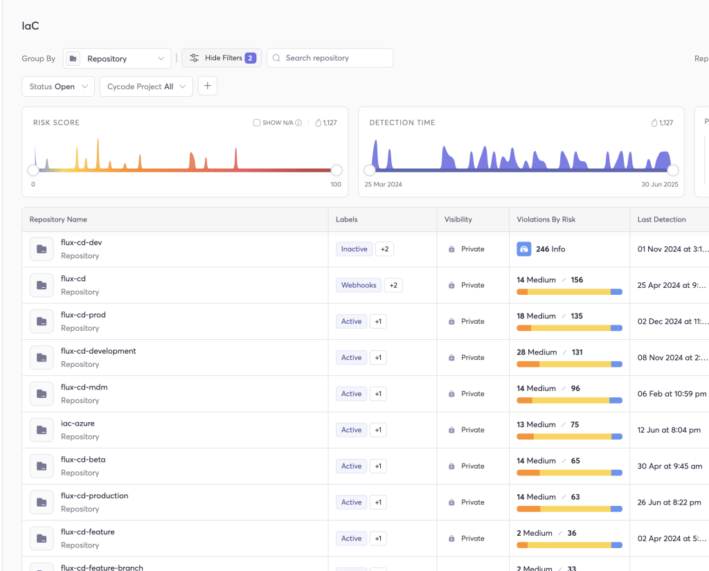Open the flux-cd-production repository link

point(94,496)
